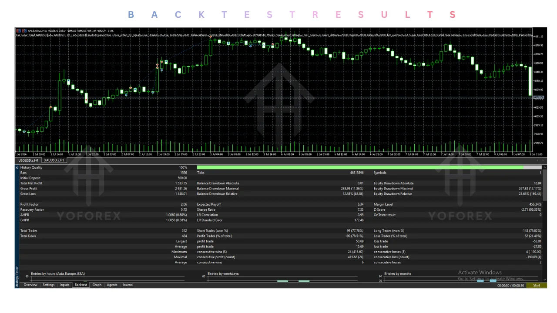Select the Short Trades (won %) label

point(212,231)
